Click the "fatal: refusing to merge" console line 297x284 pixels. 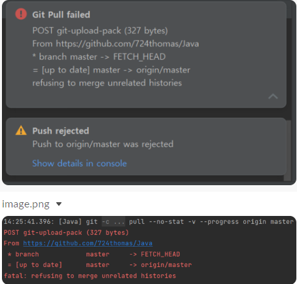point(90,275)
